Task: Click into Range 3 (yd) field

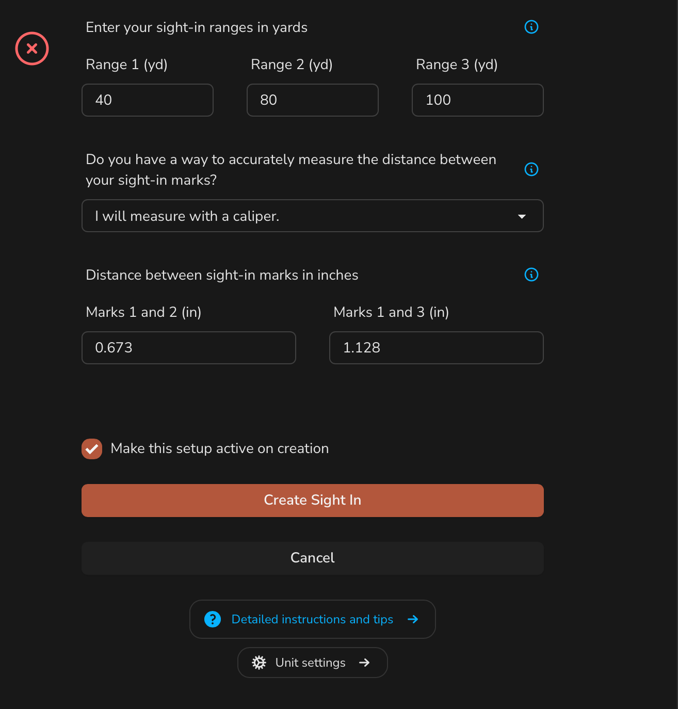Action: click(x=478, y=100)
